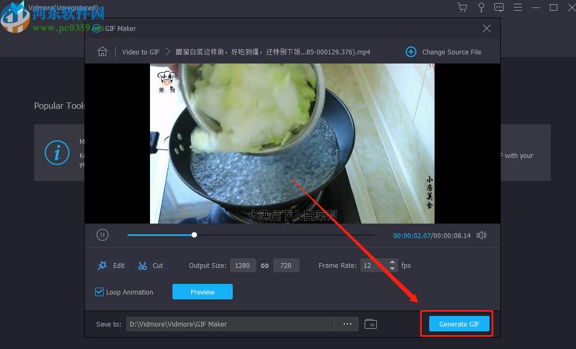The image size is (576, 349).
Task: Click the home icon in GIF Maker breadcrumb
Action: (102, 52)
